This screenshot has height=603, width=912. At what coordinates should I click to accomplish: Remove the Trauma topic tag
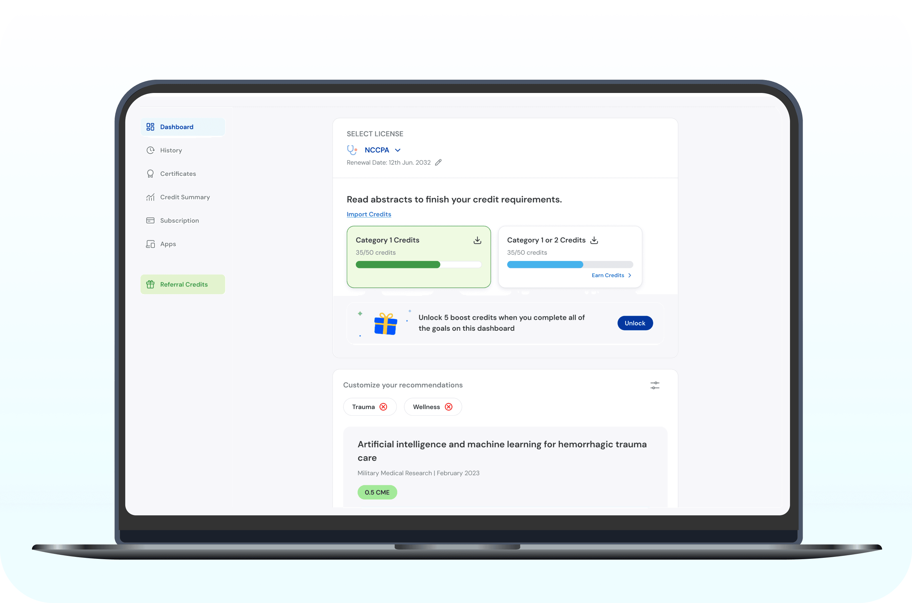(x=383, y=407)
